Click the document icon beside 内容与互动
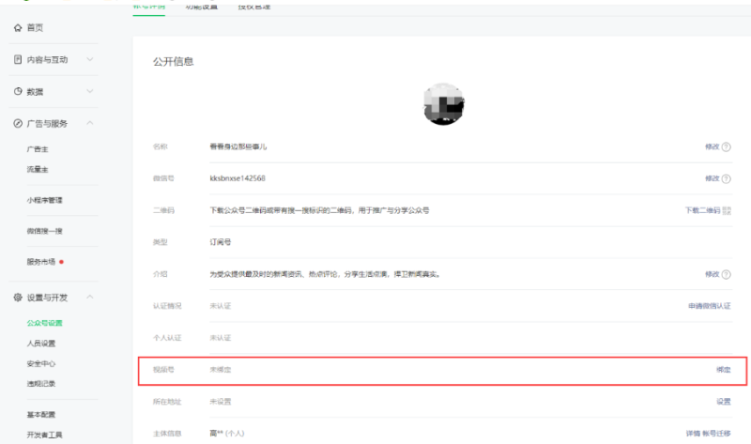 (18, 59)
